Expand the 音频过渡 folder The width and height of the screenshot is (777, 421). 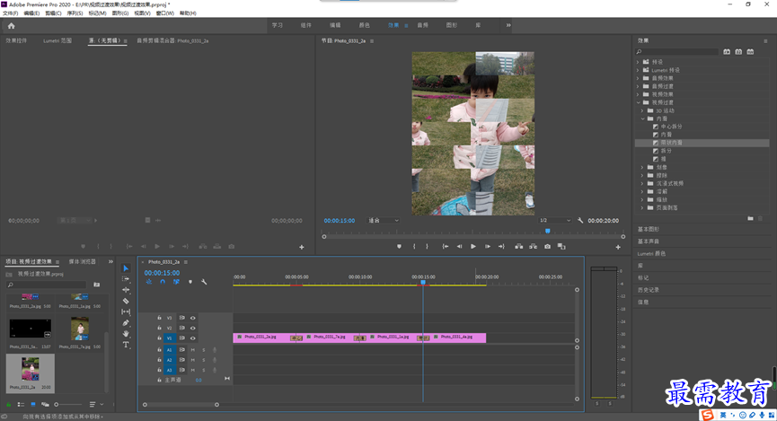tap(639, 86)
